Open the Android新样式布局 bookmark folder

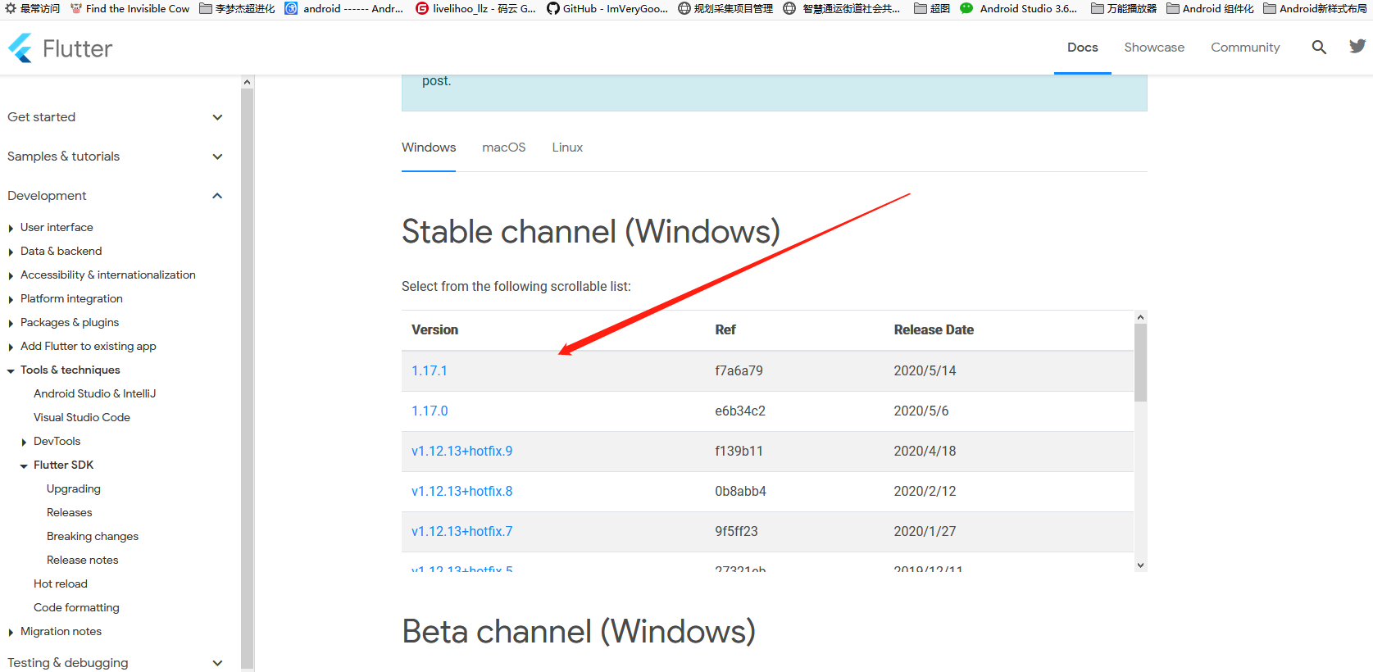click(x=1315, y=8)
